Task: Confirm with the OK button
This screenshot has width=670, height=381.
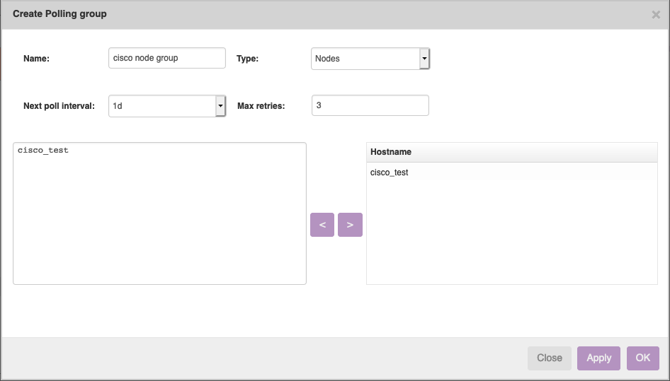Action: click(642, 358)
